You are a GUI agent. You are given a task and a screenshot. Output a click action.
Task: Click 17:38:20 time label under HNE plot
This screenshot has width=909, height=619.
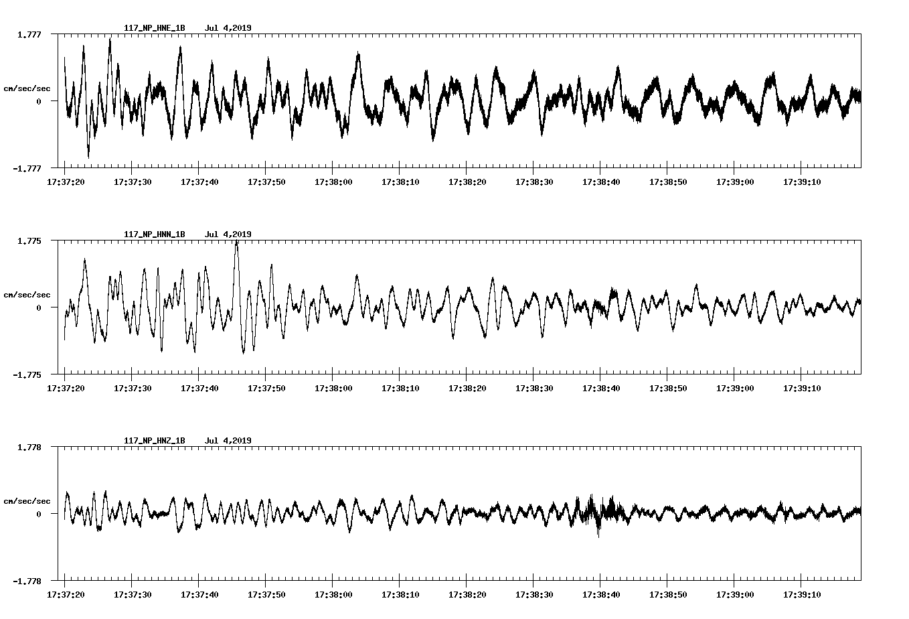pyautogui.click(x=467, y=182)
